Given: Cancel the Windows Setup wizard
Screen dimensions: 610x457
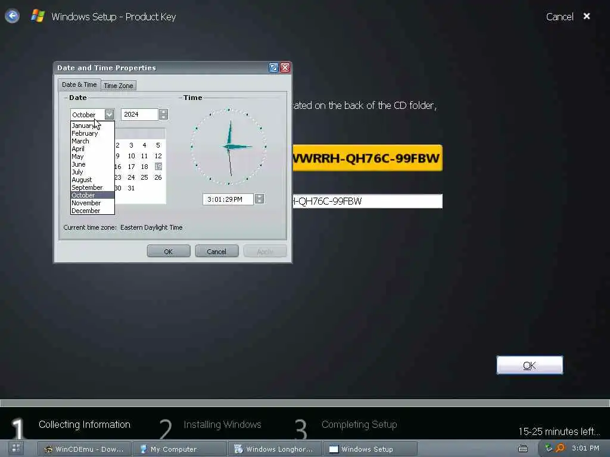Looking at the screenshot, I should [559, 17].
